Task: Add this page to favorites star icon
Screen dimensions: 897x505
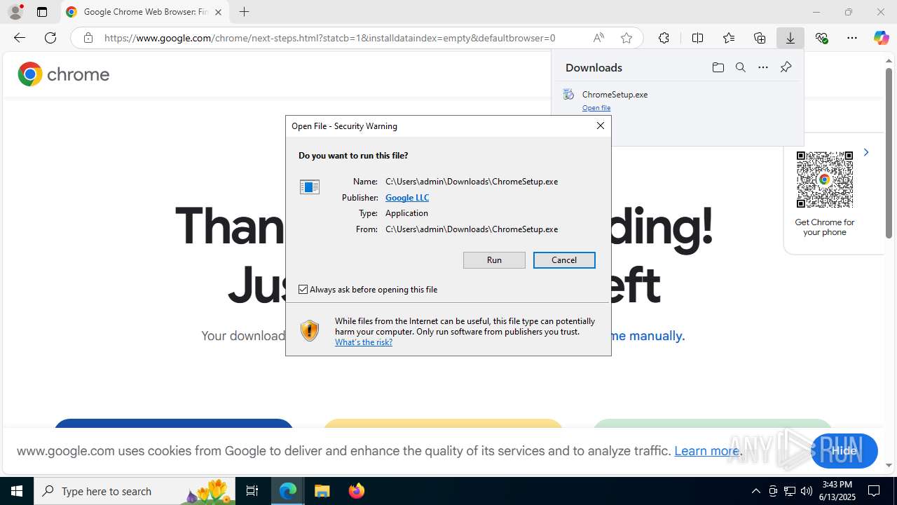Action: (x=626, y=38)
